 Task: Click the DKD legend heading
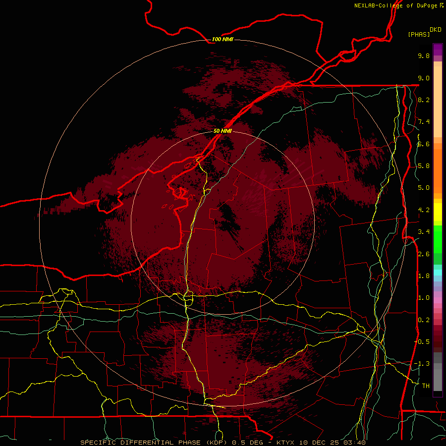click(436, 30)
